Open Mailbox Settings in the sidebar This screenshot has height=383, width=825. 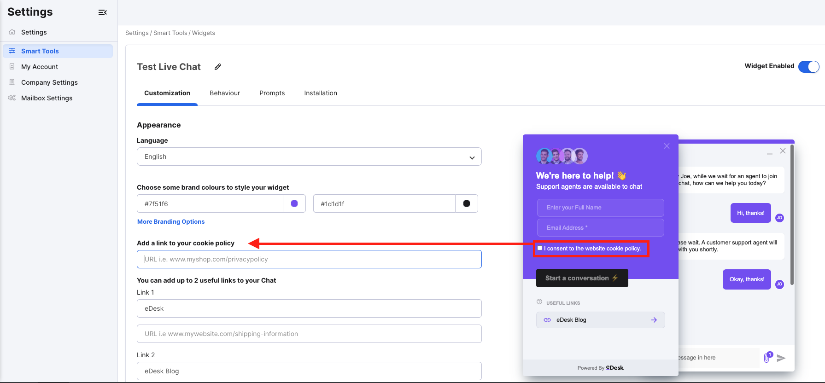58,98
